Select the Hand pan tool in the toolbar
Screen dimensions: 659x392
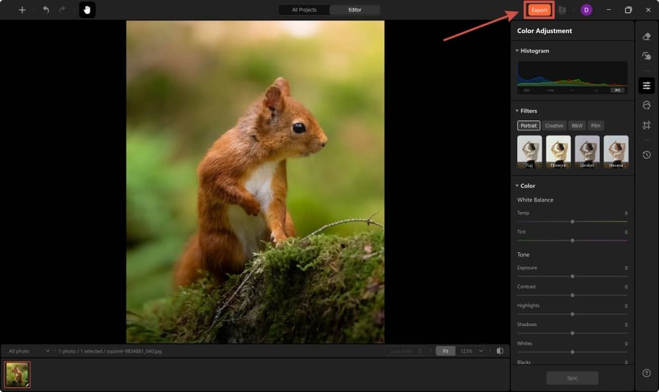point(88,10)
